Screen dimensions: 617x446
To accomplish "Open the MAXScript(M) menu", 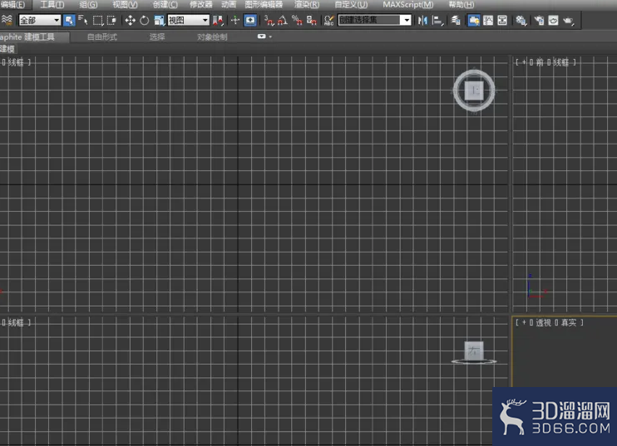I will pos(408,5).
